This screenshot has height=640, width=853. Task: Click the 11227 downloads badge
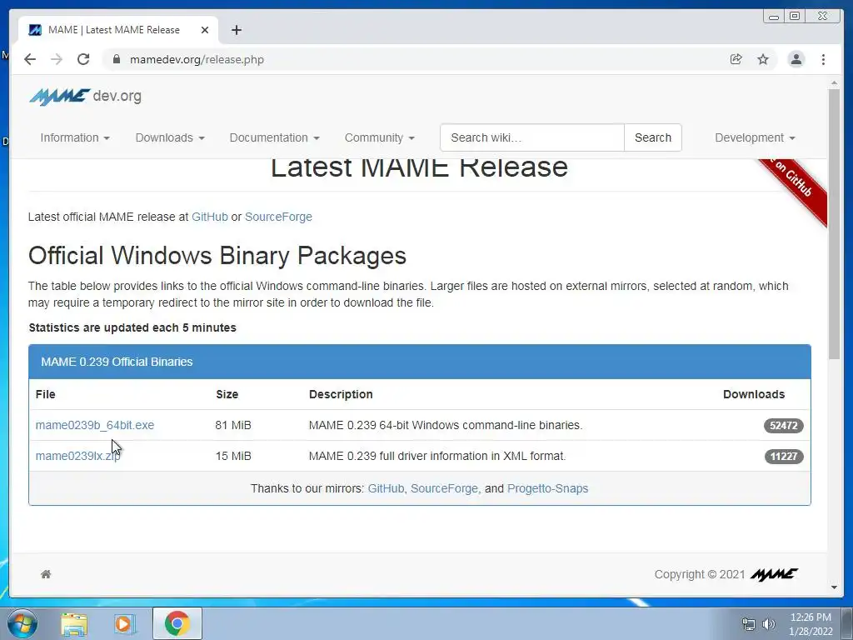pos(783,457)
